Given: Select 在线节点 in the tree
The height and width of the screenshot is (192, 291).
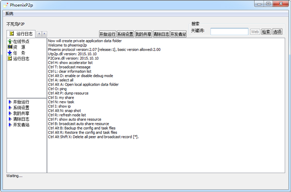Looking at the screenshot, I should tap(21, 42).
